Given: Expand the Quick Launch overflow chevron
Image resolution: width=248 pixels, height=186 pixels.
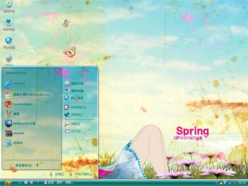Looking at the screenshot, I should 38,183.
